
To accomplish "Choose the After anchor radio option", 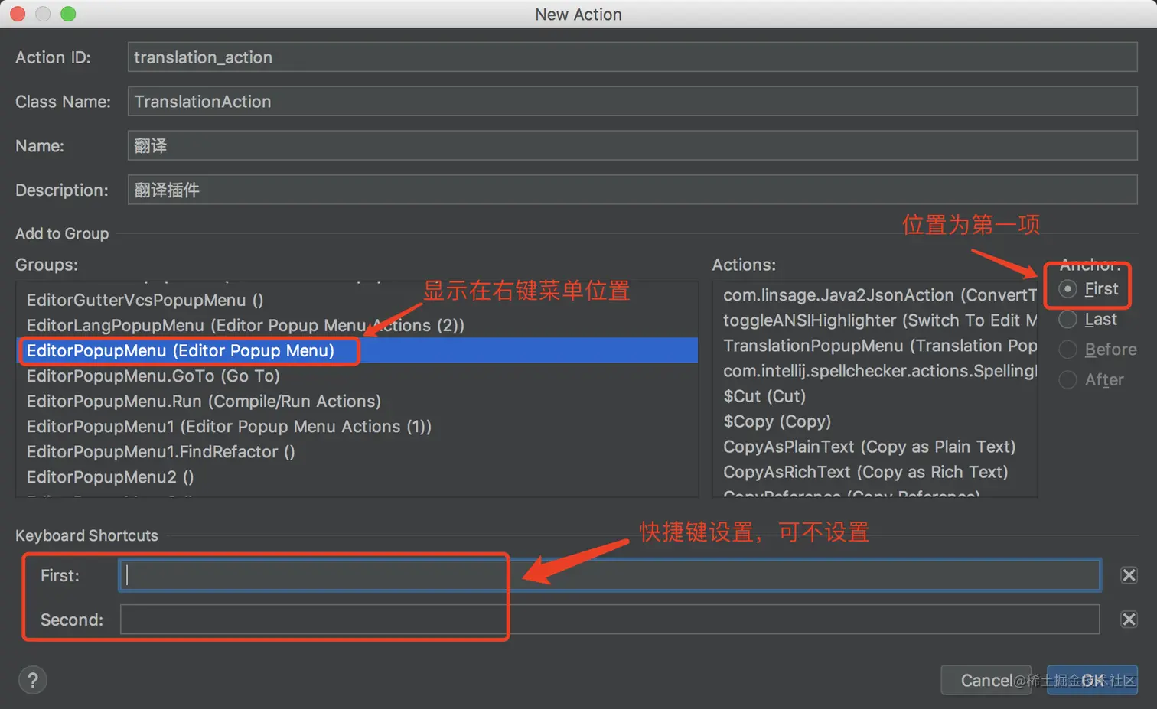I will (x=1067, y=379).
